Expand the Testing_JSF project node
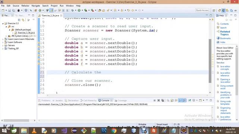 click(3, 49)
